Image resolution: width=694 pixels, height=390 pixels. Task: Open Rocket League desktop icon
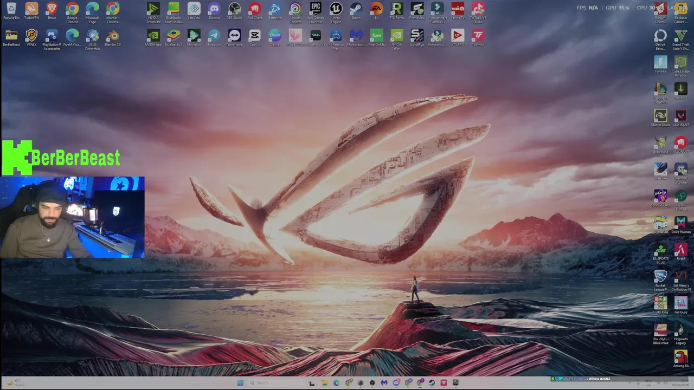click(660, 281)
